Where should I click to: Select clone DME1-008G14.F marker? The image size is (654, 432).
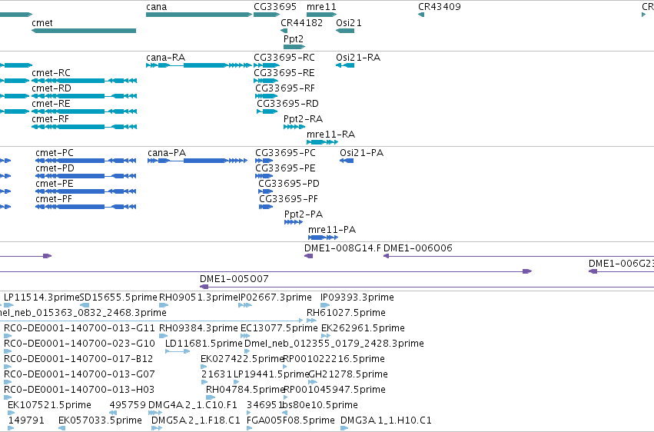coord(309,256)
